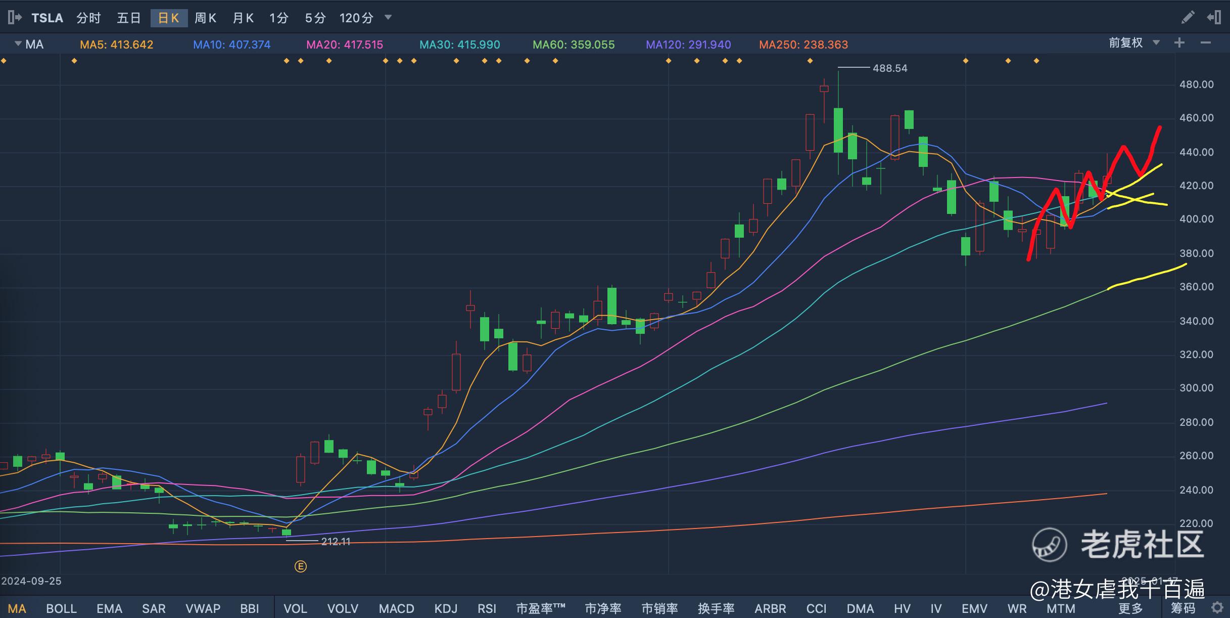Screen dimensions: 1230x618
Task: Show the 市盈率 P/E indicator
Action: coord(540,608)
